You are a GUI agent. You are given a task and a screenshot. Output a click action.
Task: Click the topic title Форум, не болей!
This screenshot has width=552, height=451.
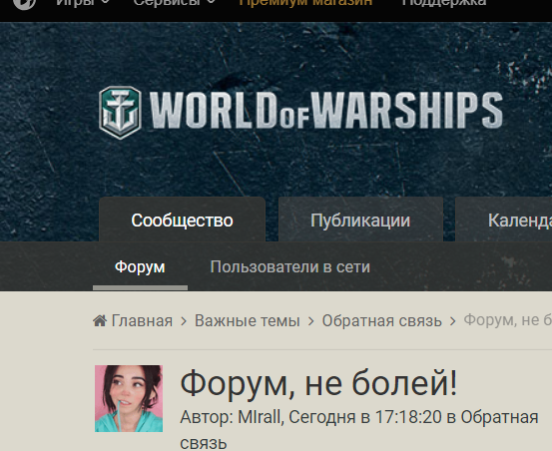click(318, 383)
